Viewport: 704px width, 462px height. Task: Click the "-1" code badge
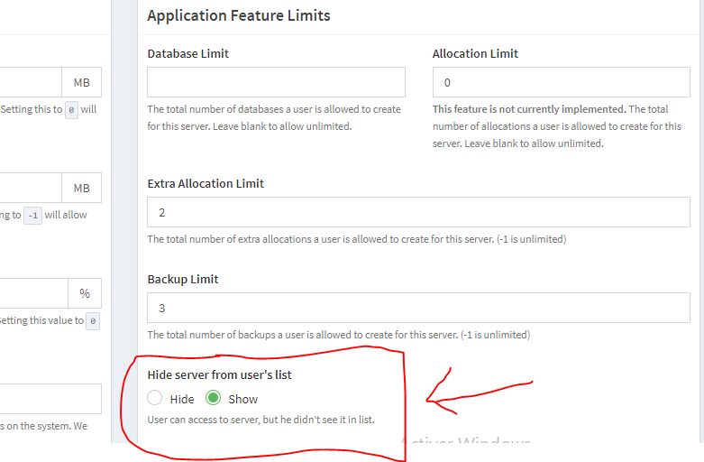(x=32, y=216)
